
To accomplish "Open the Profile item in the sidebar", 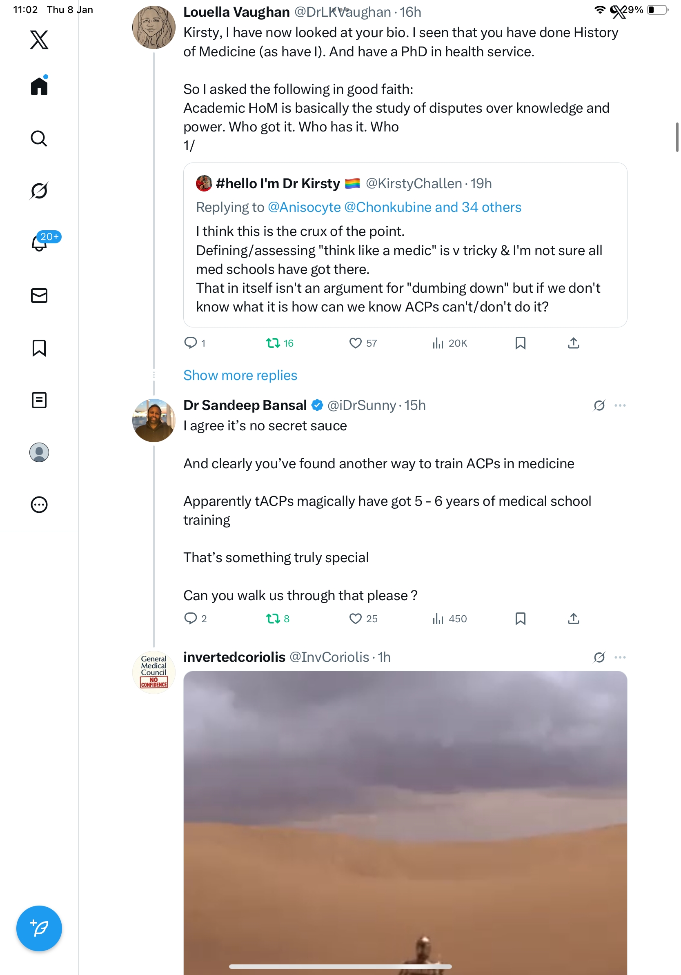I will pyautogui.click(x=39, y=452).
